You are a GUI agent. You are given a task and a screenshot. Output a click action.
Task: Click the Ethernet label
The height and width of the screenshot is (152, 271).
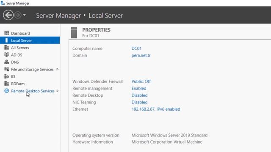click(80, 109)
